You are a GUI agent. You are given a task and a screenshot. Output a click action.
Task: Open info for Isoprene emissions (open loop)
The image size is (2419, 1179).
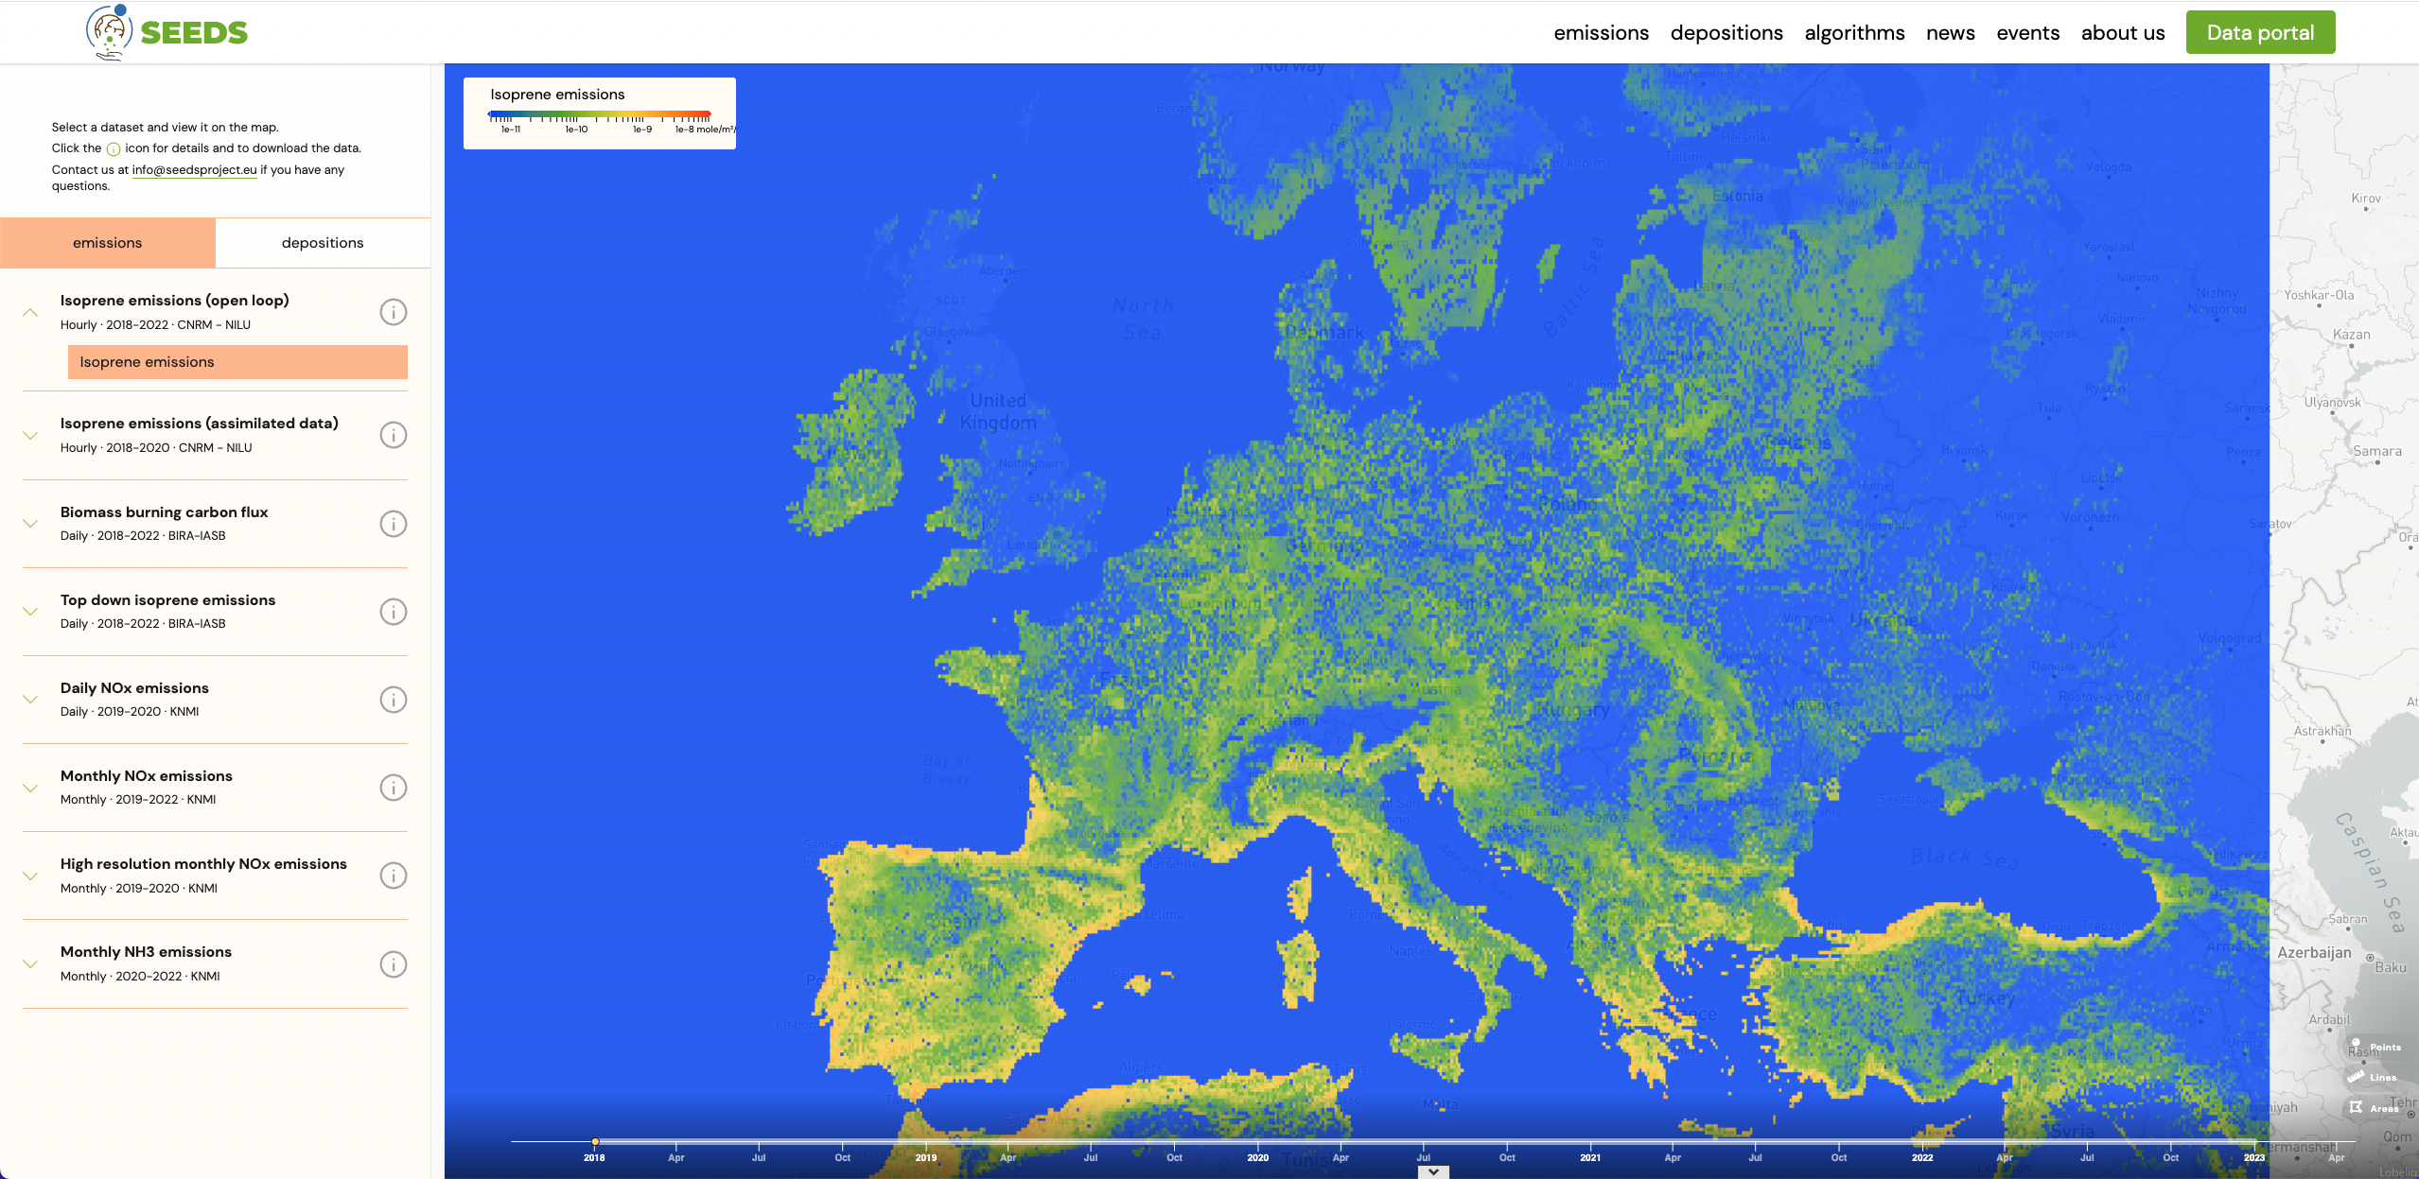394,312
